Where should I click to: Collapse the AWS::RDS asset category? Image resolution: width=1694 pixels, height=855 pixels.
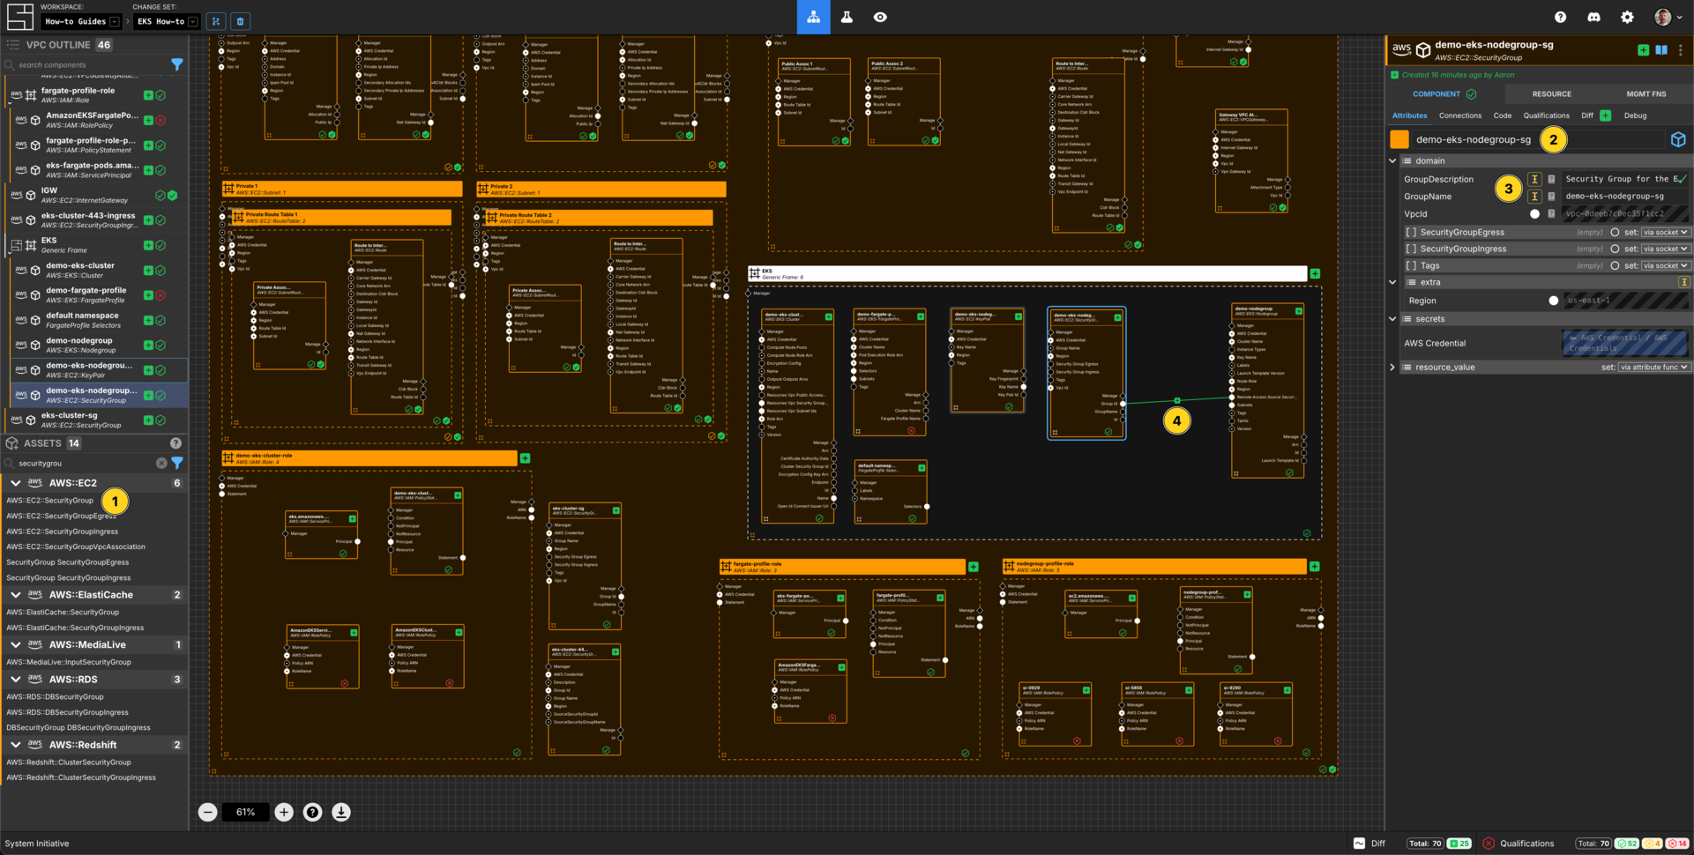pos(15,680)
